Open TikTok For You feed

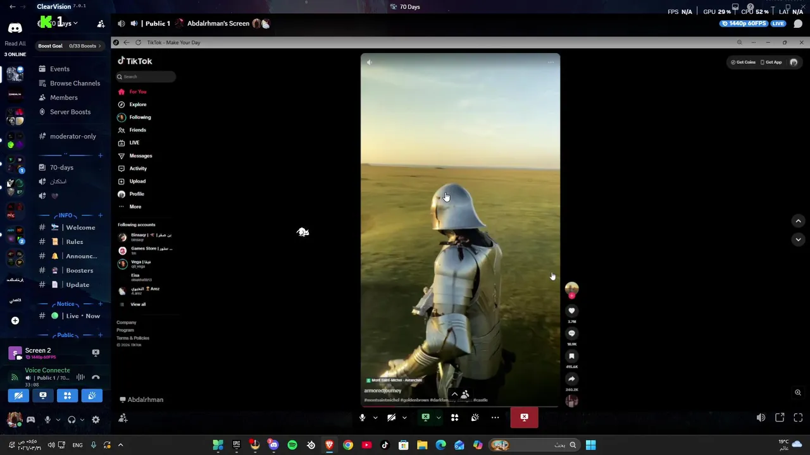coord(132,92)
